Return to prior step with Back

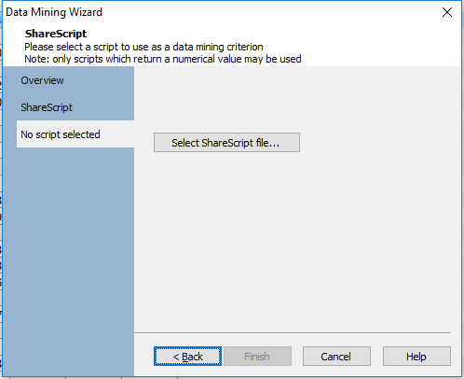187,357
